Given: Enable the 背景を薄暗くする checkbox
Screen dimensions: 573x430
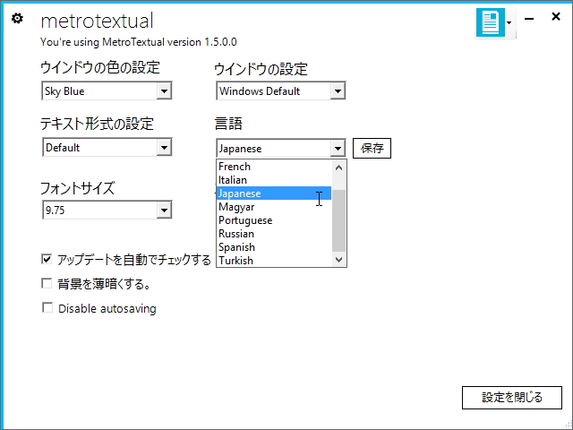Looking at the screenshot, I should tap(47, 283).
